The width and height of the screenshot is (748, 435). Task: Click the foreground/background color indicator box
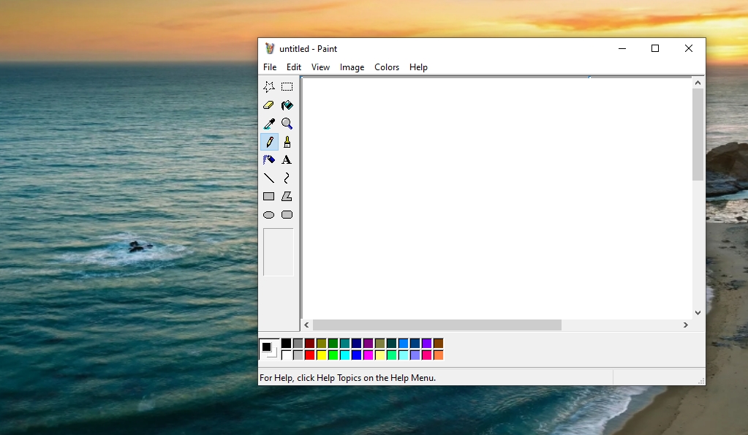pos(269,349)
